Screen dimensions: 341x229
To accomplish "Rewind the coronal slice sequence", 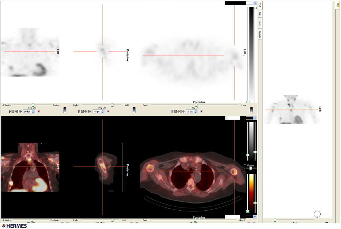I will 17,112.
